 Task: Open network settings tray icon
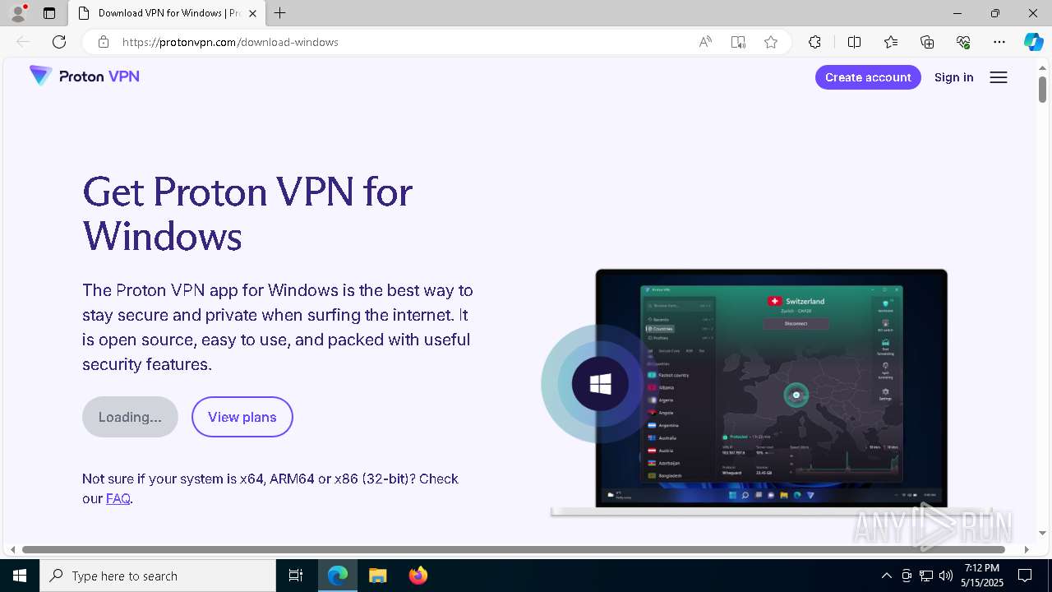click(x=926, y=576)
